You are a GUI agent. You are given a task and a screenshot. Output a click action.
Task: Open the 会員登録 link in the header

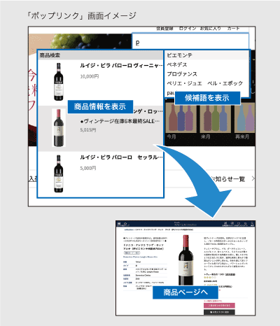(164, 29)
